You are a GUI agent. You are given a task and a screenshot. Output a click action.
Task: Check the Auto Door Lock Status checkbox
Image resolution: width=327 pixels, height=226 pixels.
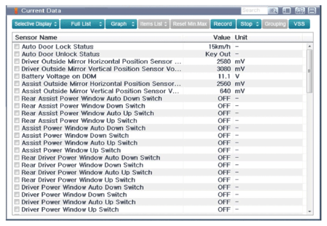click(17, 47)
